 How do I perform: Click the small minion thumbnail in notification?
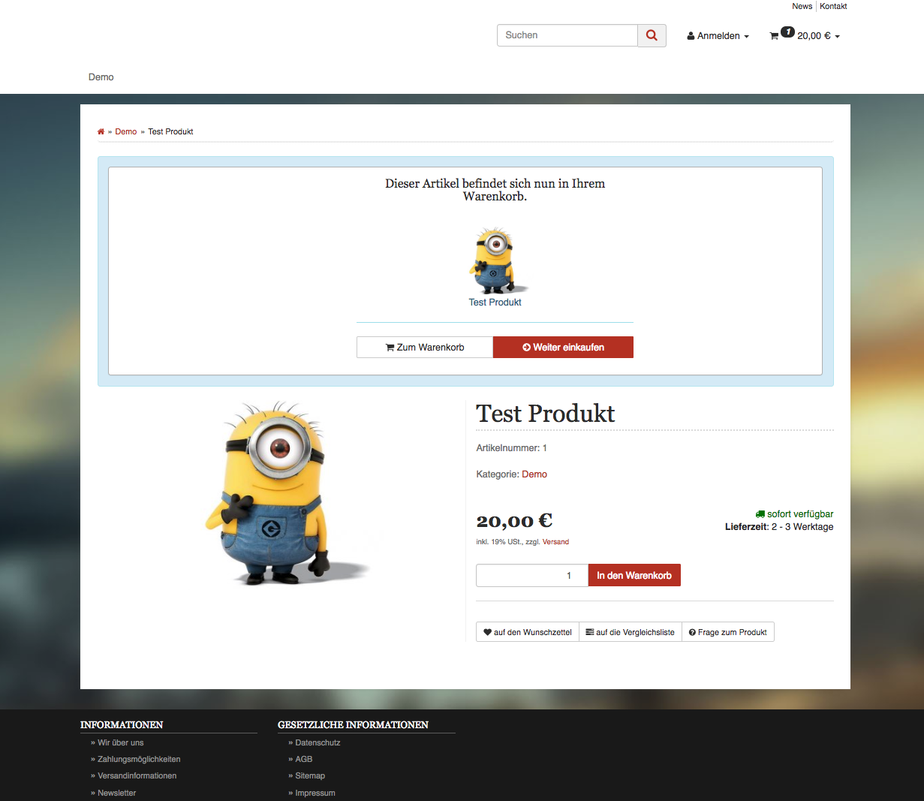(x=495, y=260)
